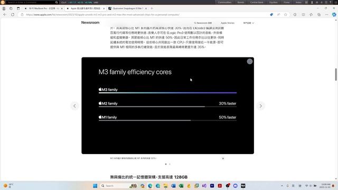Go to next gallery image

coord(260,106)
